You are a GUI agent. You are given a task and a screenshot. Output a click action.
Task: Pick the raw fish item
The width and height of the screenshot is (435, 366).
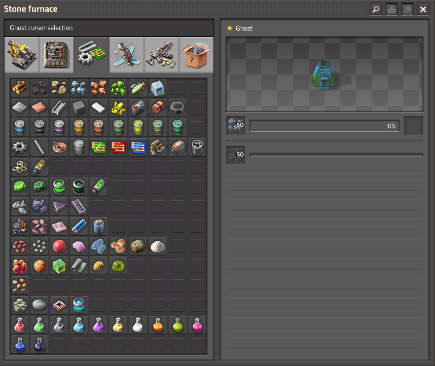(138, 88)
